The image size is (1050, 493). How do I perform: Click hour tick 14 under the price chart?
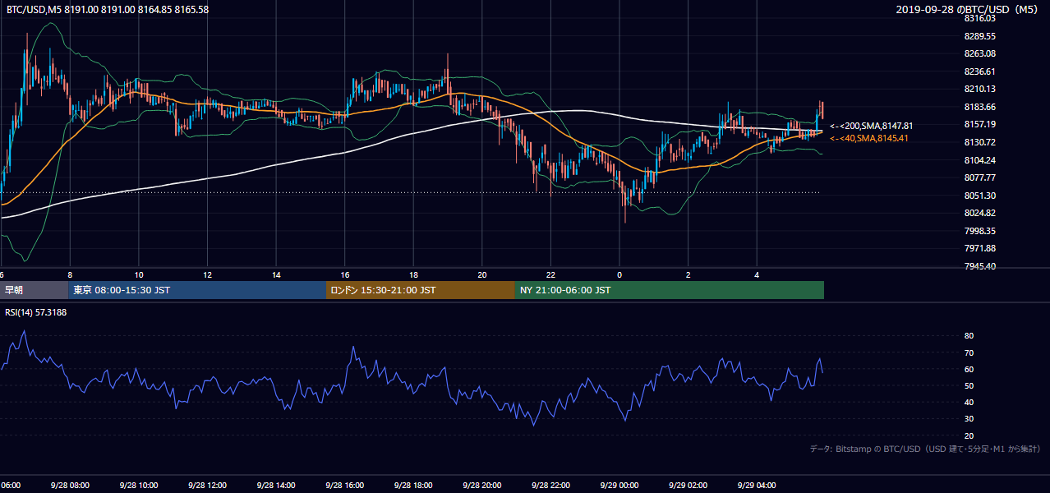[x=277, y=275]
